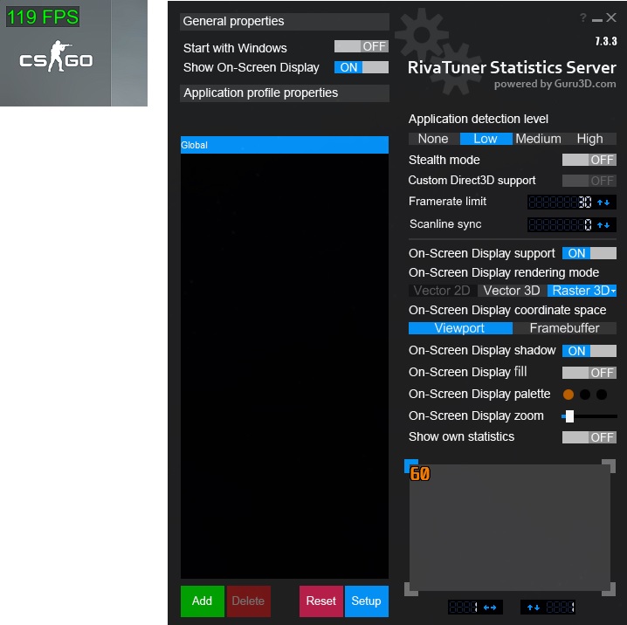This screenshot has width=627, height=625.
Task: Select the top-right OSD corner anchor
Action: pos(610,465)
